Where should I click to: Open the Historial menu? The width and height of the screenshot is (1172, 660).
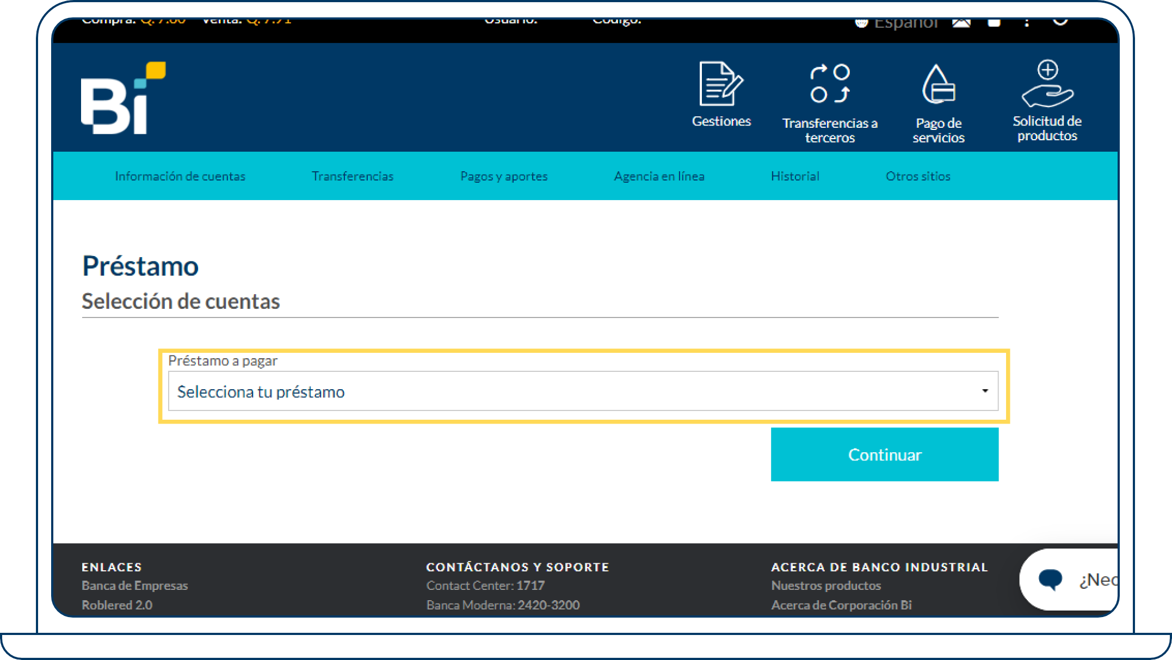(x=795, y=176)
